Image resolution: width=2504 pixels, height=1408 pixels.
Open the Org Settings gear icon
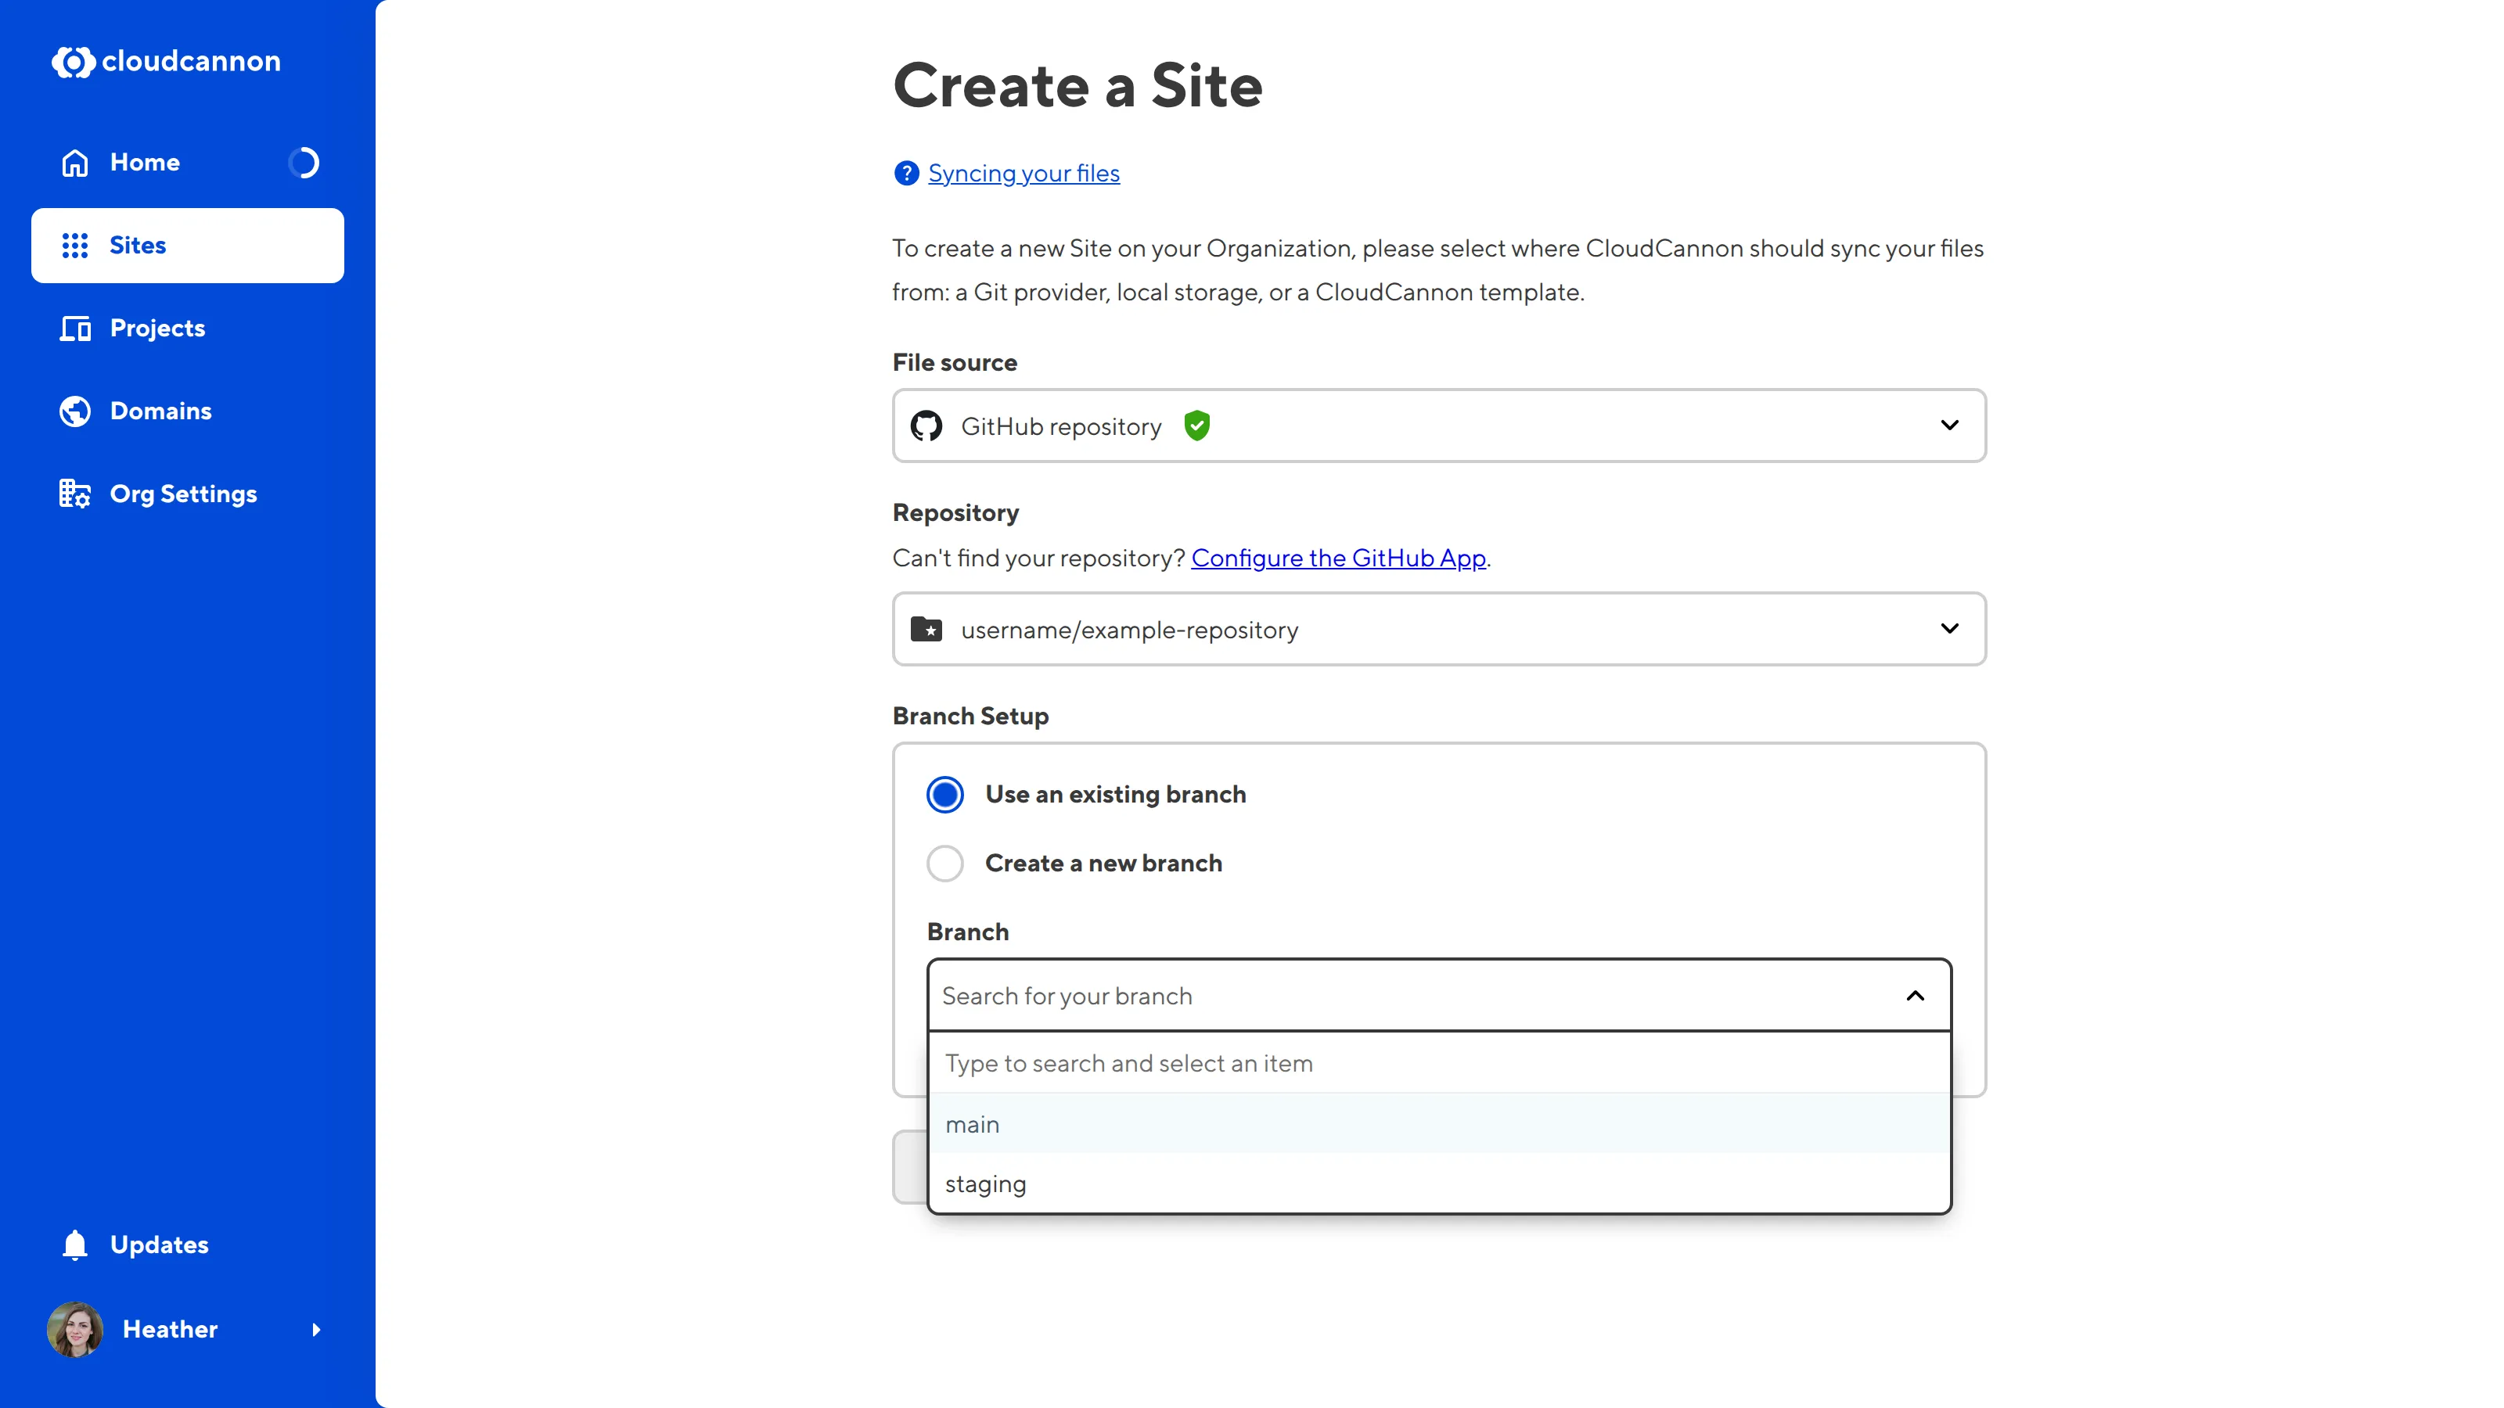[x=74, y=493]
